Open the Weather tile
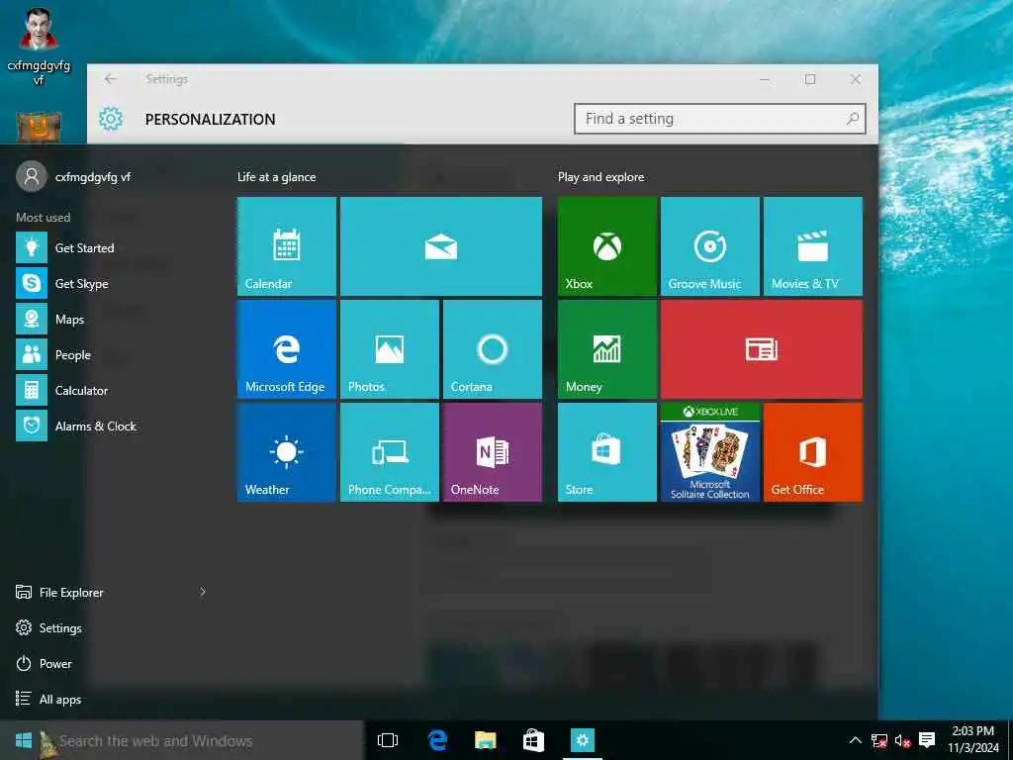 coord(286,451)
